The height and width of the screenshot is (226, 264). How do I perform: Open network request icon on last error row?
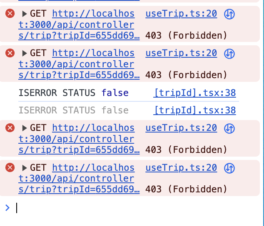pos(229,168)
